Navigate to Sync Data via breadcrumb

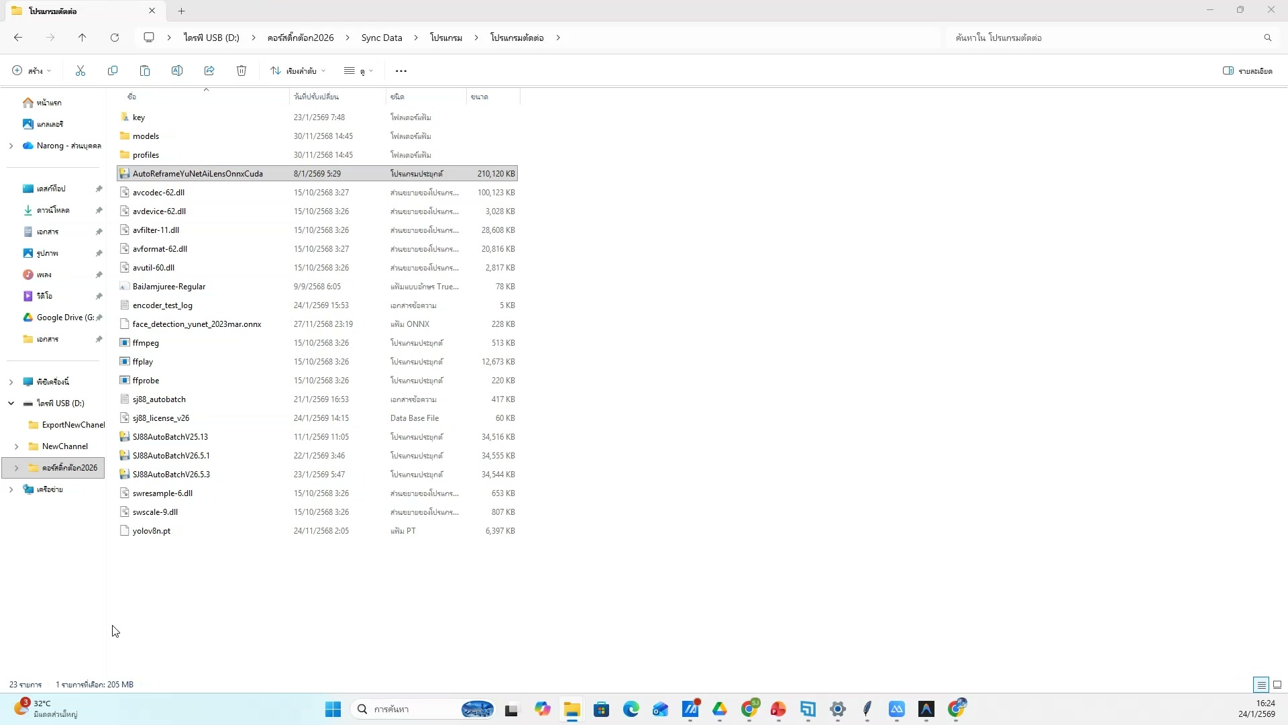click(381, 38)
